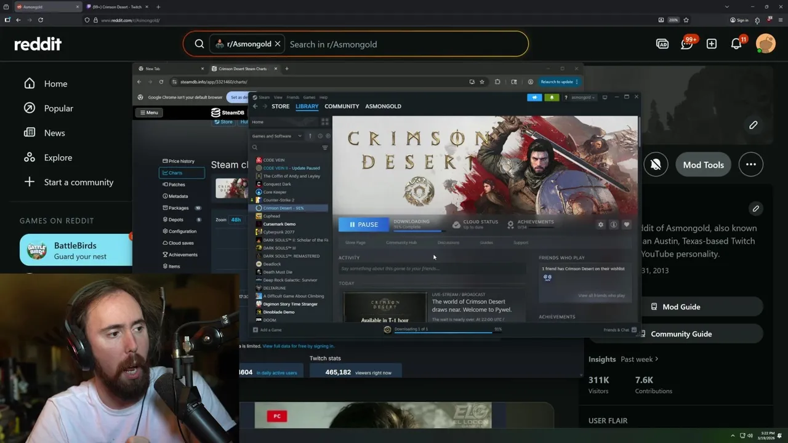Viewport: 788px width, 443px height.
Task: Open a new Chrome tab with plus
Action: tap(286, 69)
